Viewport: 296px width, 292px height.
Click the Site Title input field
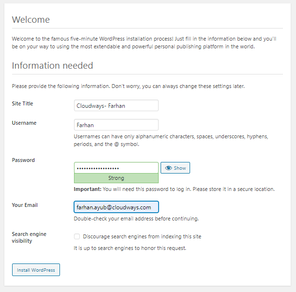[116, 105]
